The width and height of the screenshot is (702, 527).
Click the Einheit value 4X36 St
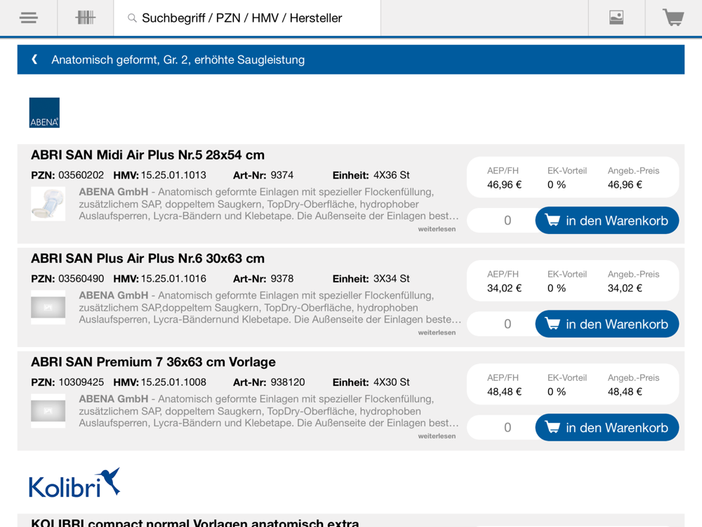392,175
